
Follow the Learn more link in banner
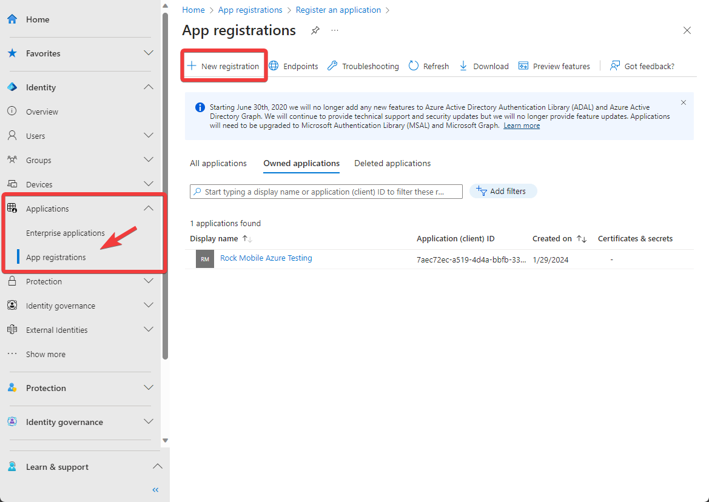(x=522, y=125)
